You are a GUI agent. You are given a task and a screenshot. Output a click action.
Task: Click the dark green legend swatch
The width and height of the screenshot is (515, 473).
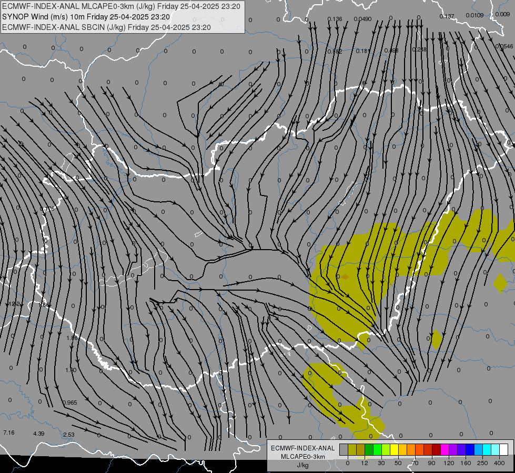[369, 449]
